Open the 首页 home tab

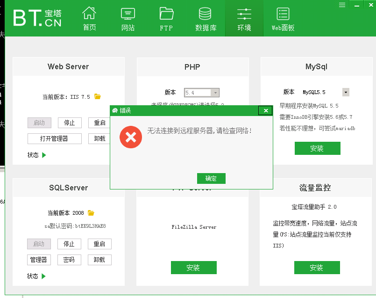tap(89, 19)
